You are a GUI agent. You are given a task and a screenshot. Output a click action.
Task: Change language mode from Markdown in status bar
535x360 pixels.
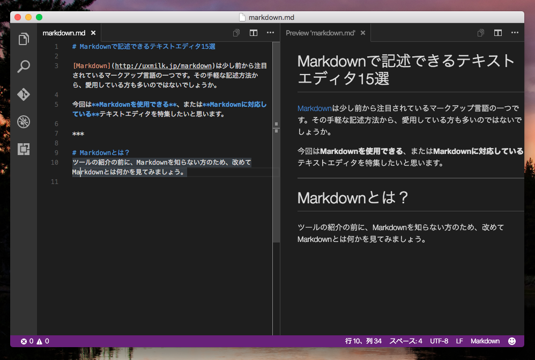point(485,341)
